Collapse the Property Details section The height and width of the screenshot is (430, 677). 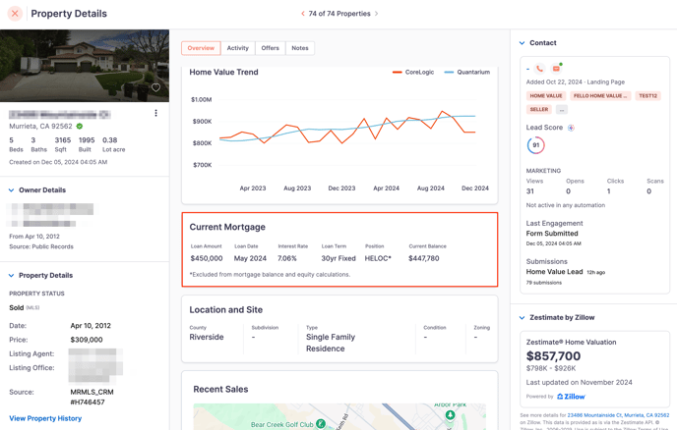11,275
